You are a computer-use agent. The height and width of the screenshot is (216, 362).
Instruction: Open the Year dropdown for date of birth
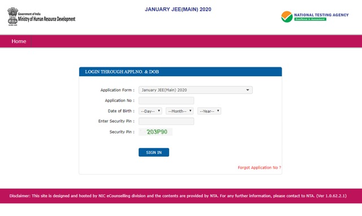tap(209, 111)
